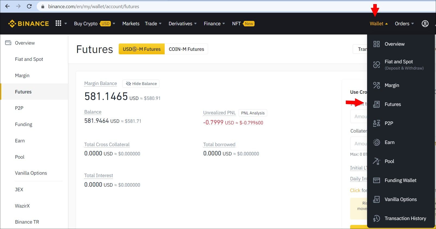
Task: Click the New badge next to NFT
Action: 249,24
